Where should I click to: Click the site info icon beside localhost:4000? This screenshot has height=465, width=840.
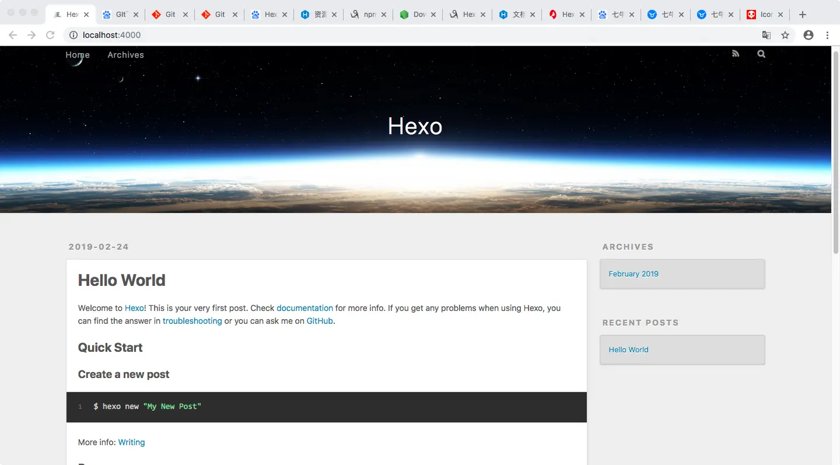click(x=73, y=35)
